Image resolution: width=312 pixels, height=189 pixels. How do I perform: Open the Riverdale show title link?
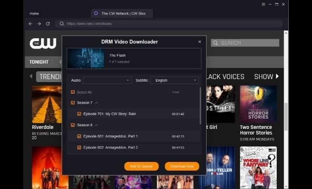click(43, 127)
